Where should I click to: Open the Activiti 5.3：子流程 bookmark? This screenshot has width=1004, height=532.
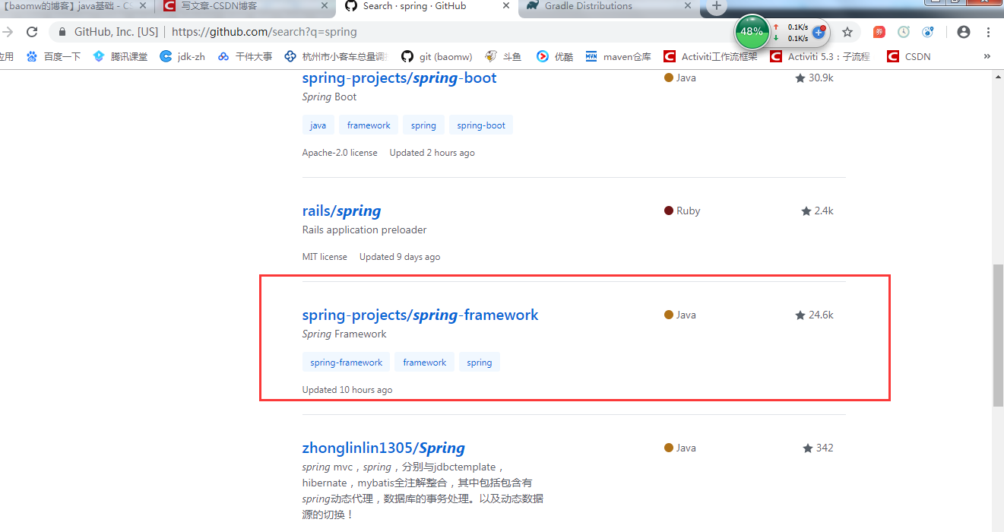[819, 56]
